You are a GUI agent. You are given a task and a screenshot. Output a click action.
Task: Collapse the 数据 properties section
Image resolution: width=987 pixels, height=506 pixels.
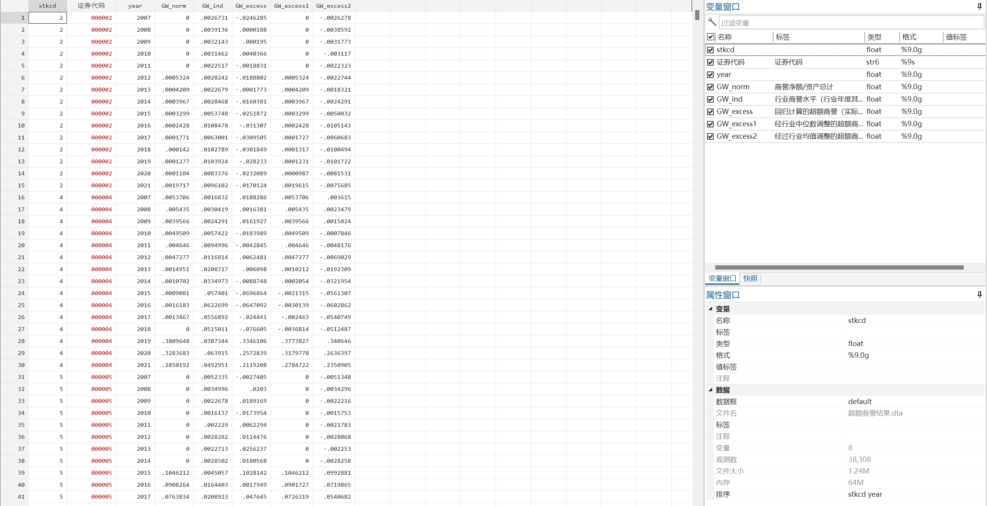[711, 390]
